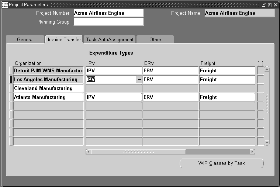Click highlighted IPV field for Los Angeles
The image size is (280, 187).
111,79
